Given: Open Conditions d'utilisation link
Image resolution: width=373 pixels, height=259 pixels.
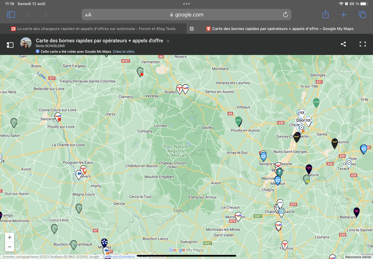Looking at the screenshot, I should coord(119,257).
